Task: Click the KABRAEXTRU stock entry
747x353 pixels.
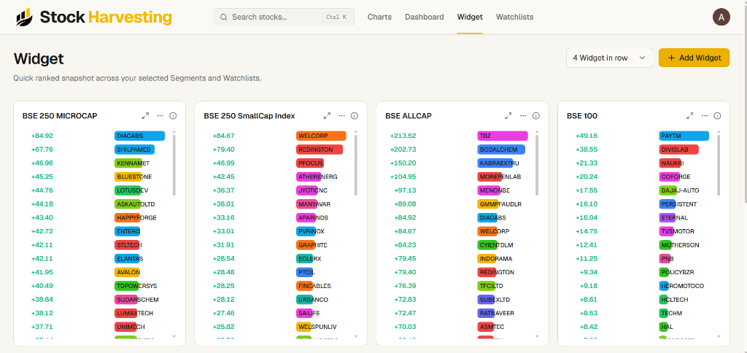Action: tap(499, 163)
